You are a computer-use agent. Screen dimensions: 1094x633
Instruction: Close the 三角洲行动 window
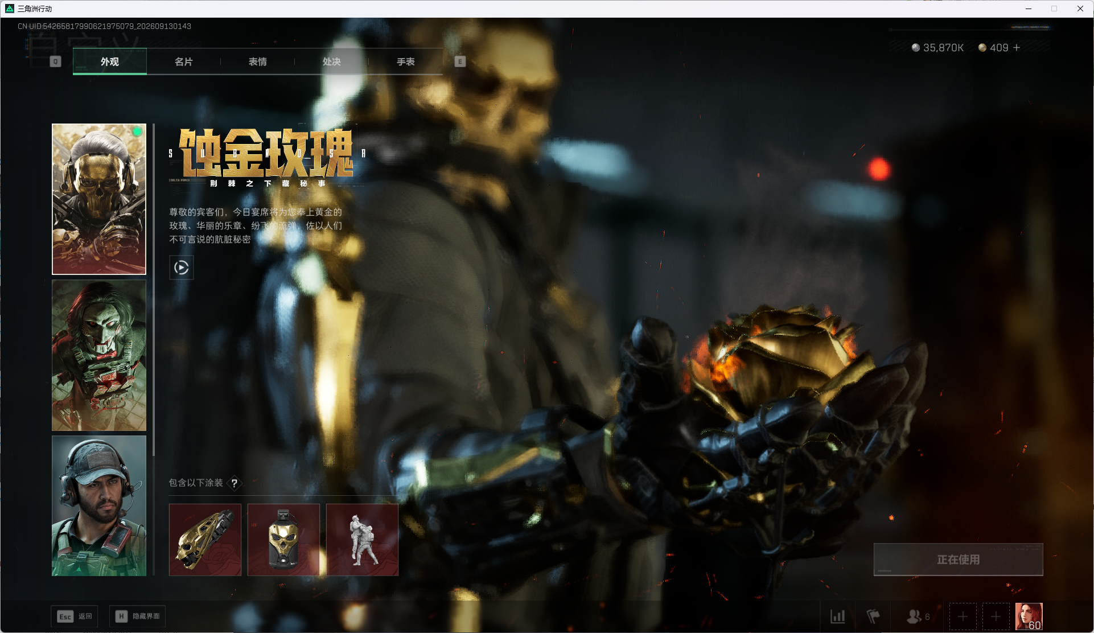pos(1080,9)
